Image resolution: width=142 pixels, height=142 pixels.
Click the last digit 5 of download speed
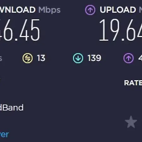point(35,30)
